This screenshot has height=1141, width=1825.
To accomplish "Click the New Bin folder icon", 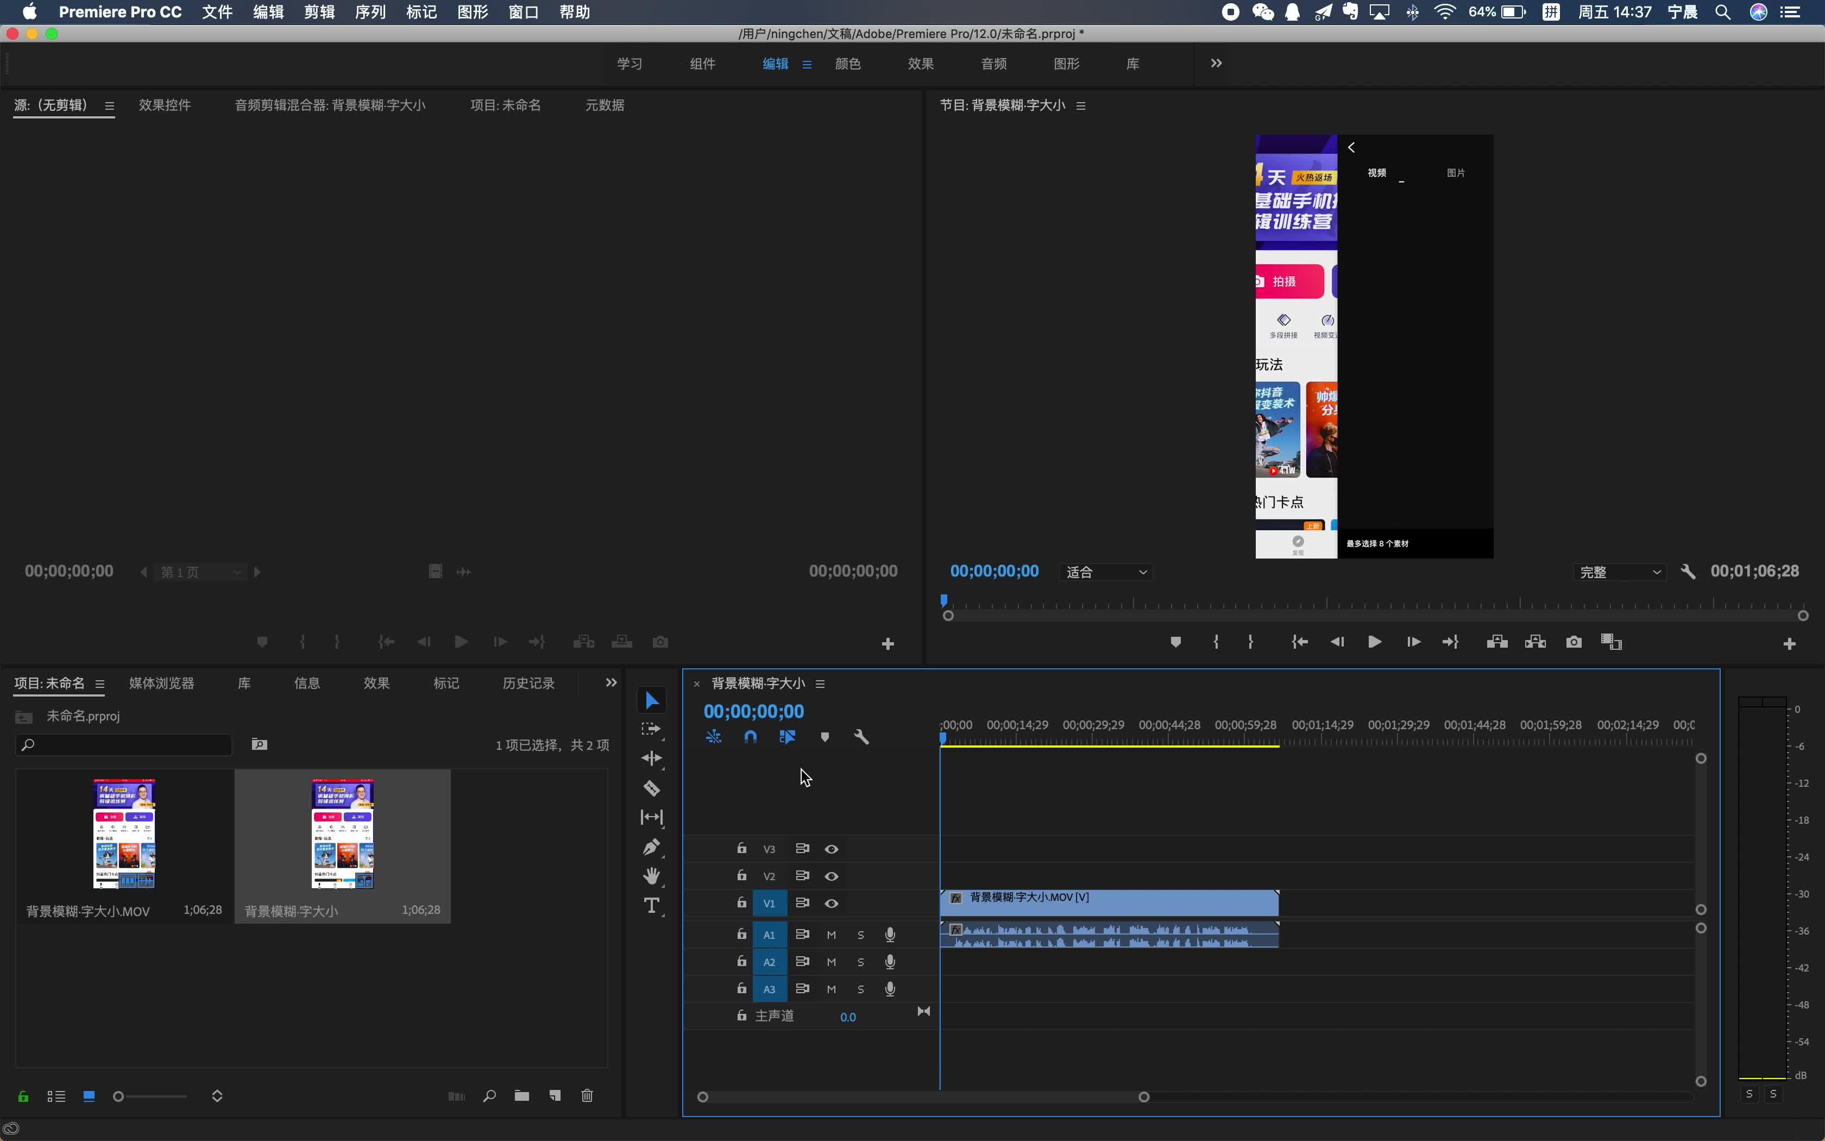I will click(x=522, y=1096).
